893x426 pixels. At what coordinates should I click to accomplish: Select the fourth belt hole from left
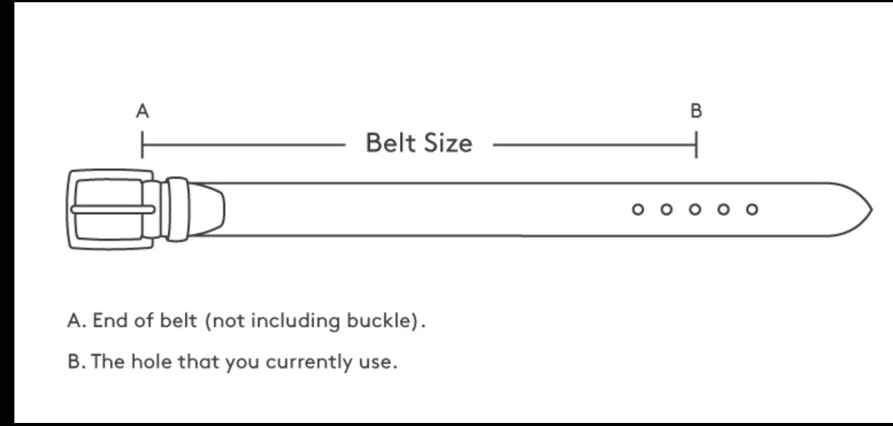[x=723, y=210]
